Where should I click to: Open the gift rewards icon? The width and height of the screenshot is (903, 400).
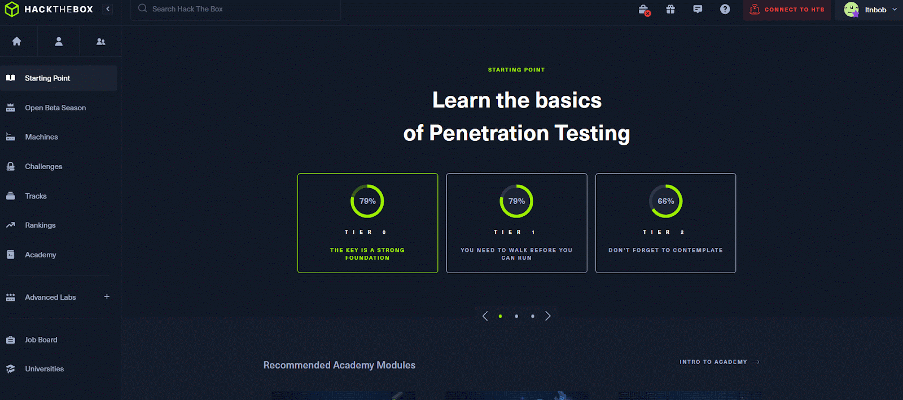tap(670, 9)
